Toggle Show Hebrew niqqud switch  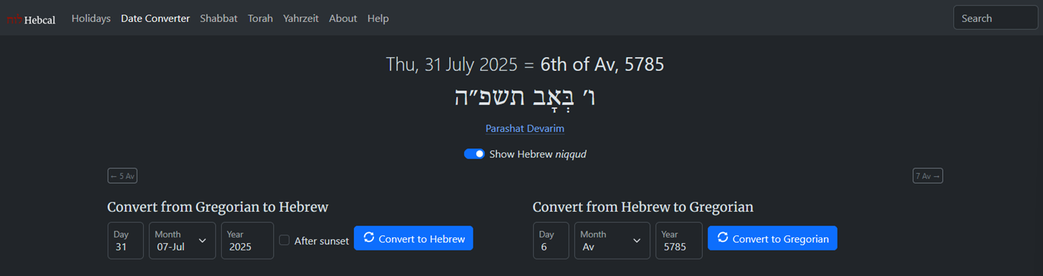[x=474, y=154]
